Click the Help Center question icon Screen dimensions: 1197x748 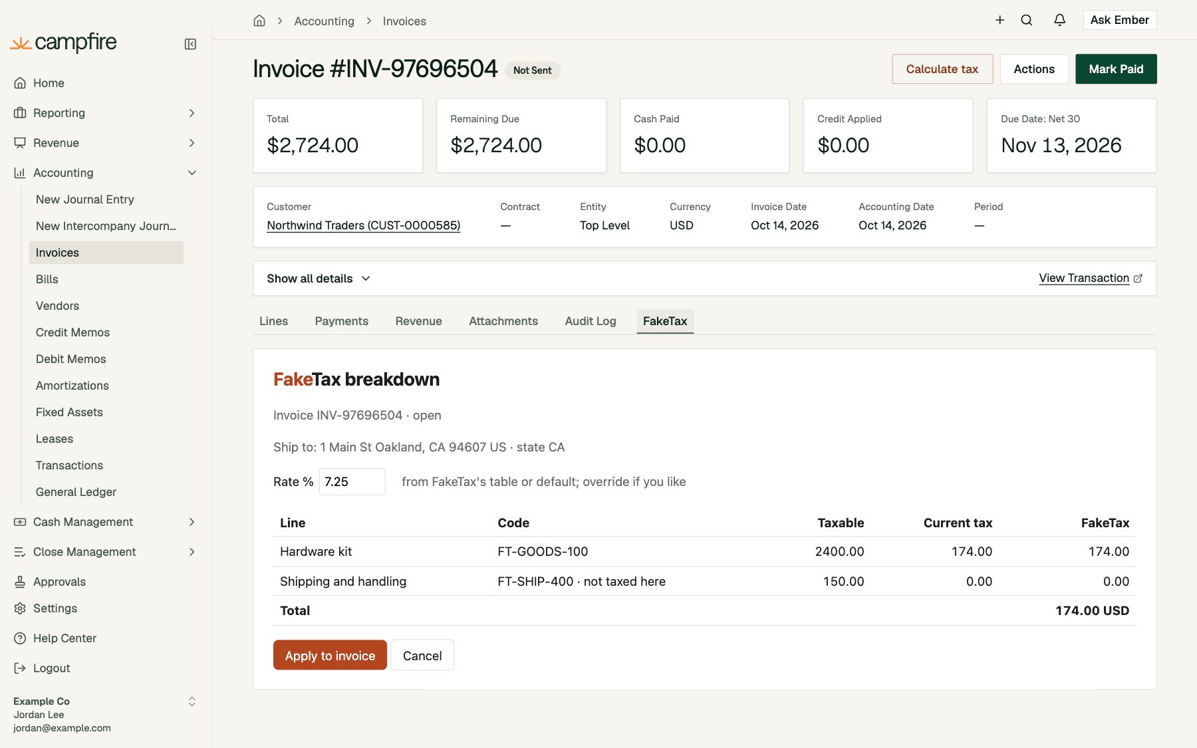click(20, 638)
